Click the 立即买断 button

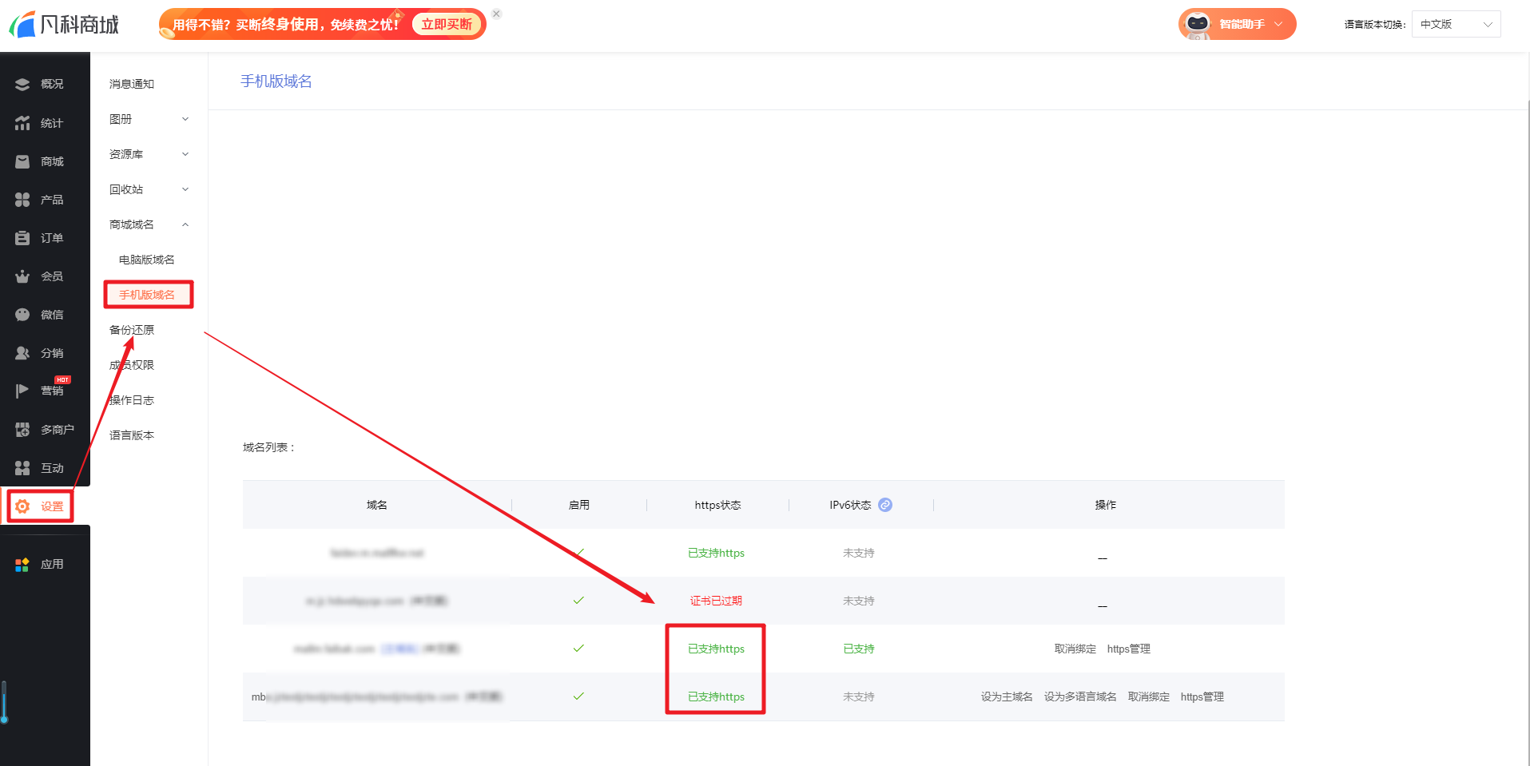coord(447,24)
